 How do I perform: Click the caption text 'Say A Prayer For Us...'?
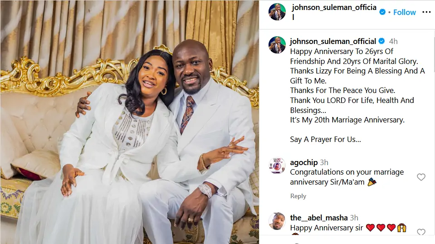click(x=325, y=140)
